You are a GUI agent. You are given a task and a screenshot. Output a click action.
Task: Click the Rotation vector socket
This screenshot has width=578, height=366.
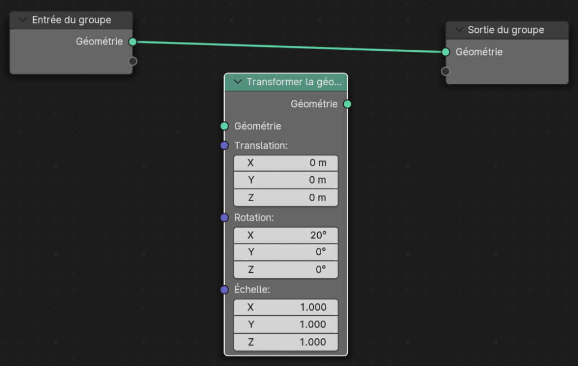[x=224, y=217]
